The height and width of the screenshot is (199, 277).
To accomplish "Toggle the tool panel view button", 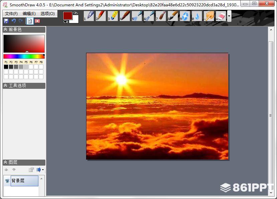I will (29, 21).
